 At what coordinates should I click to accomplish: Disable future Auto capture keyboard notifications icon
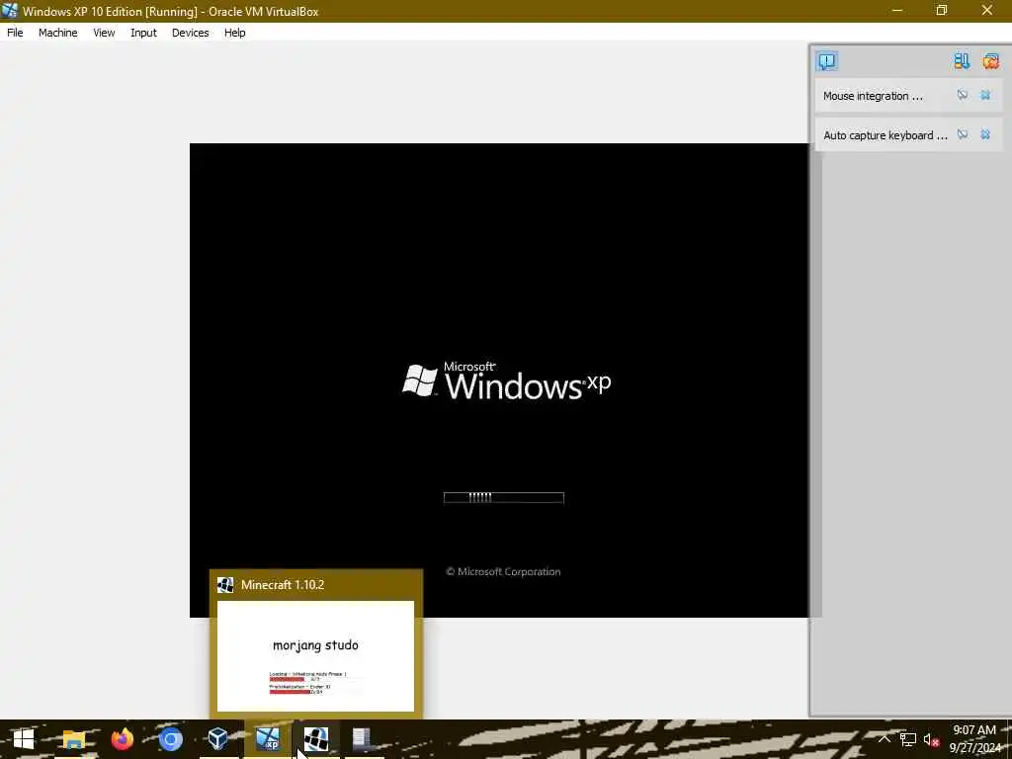tap(963, 134)
